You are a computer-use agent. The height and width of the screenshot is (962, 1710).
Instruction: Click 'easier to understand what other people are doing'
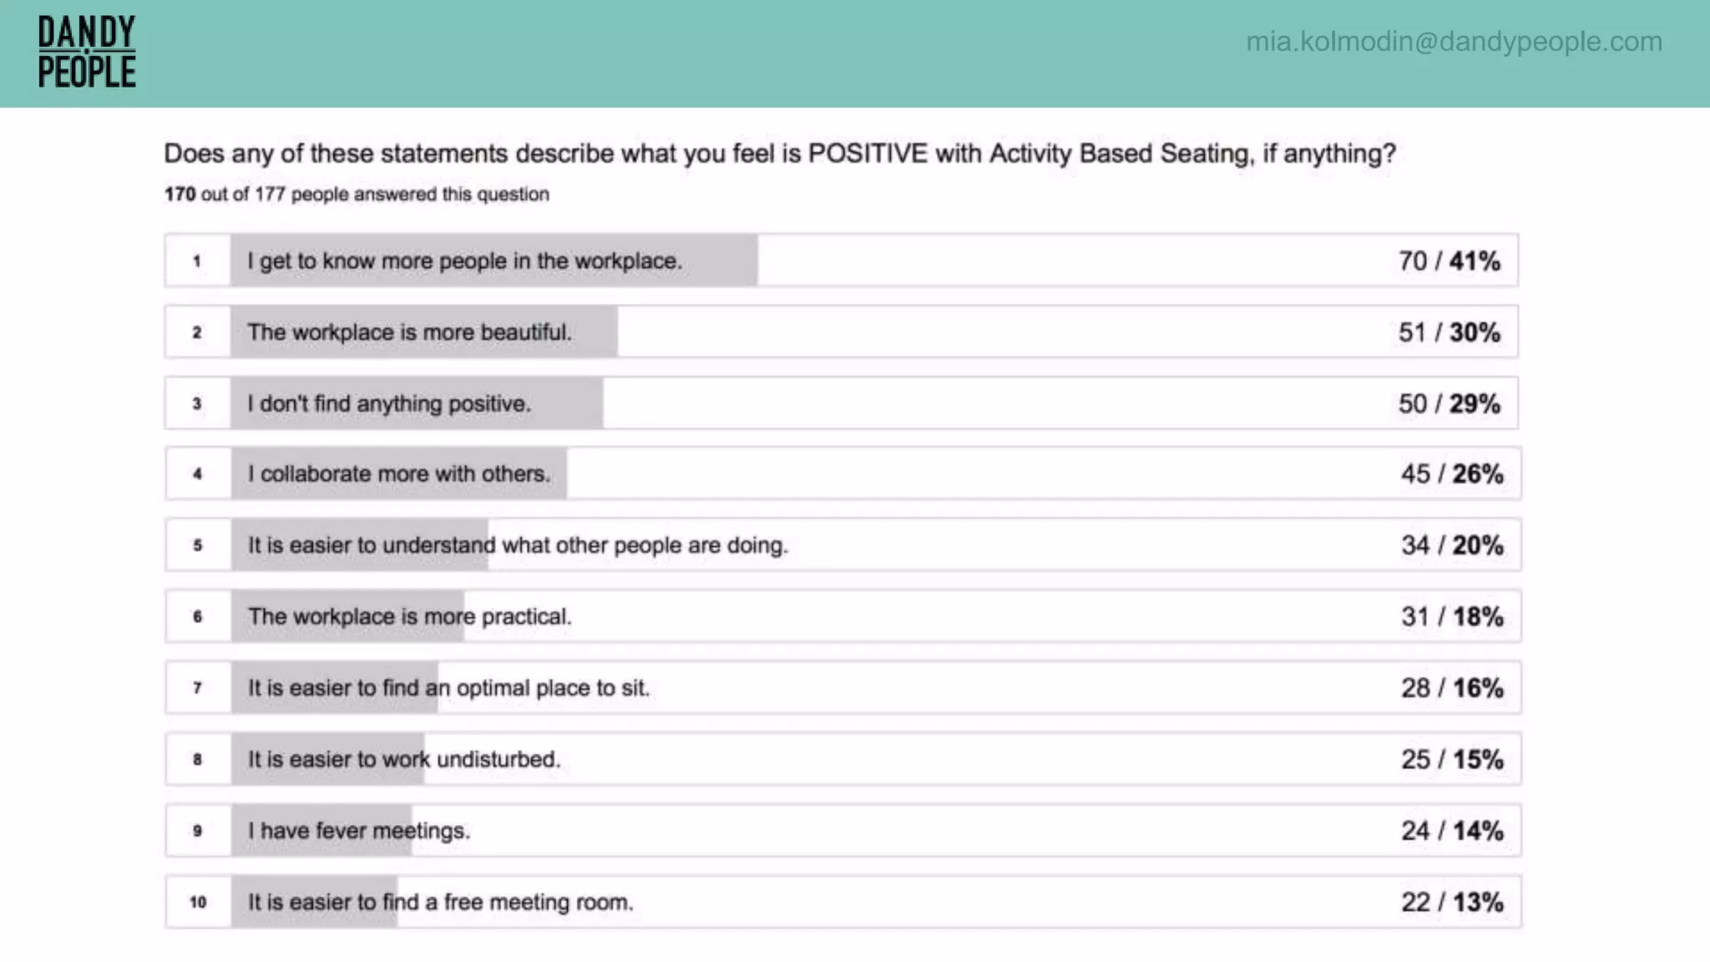(x=518, y=545)
